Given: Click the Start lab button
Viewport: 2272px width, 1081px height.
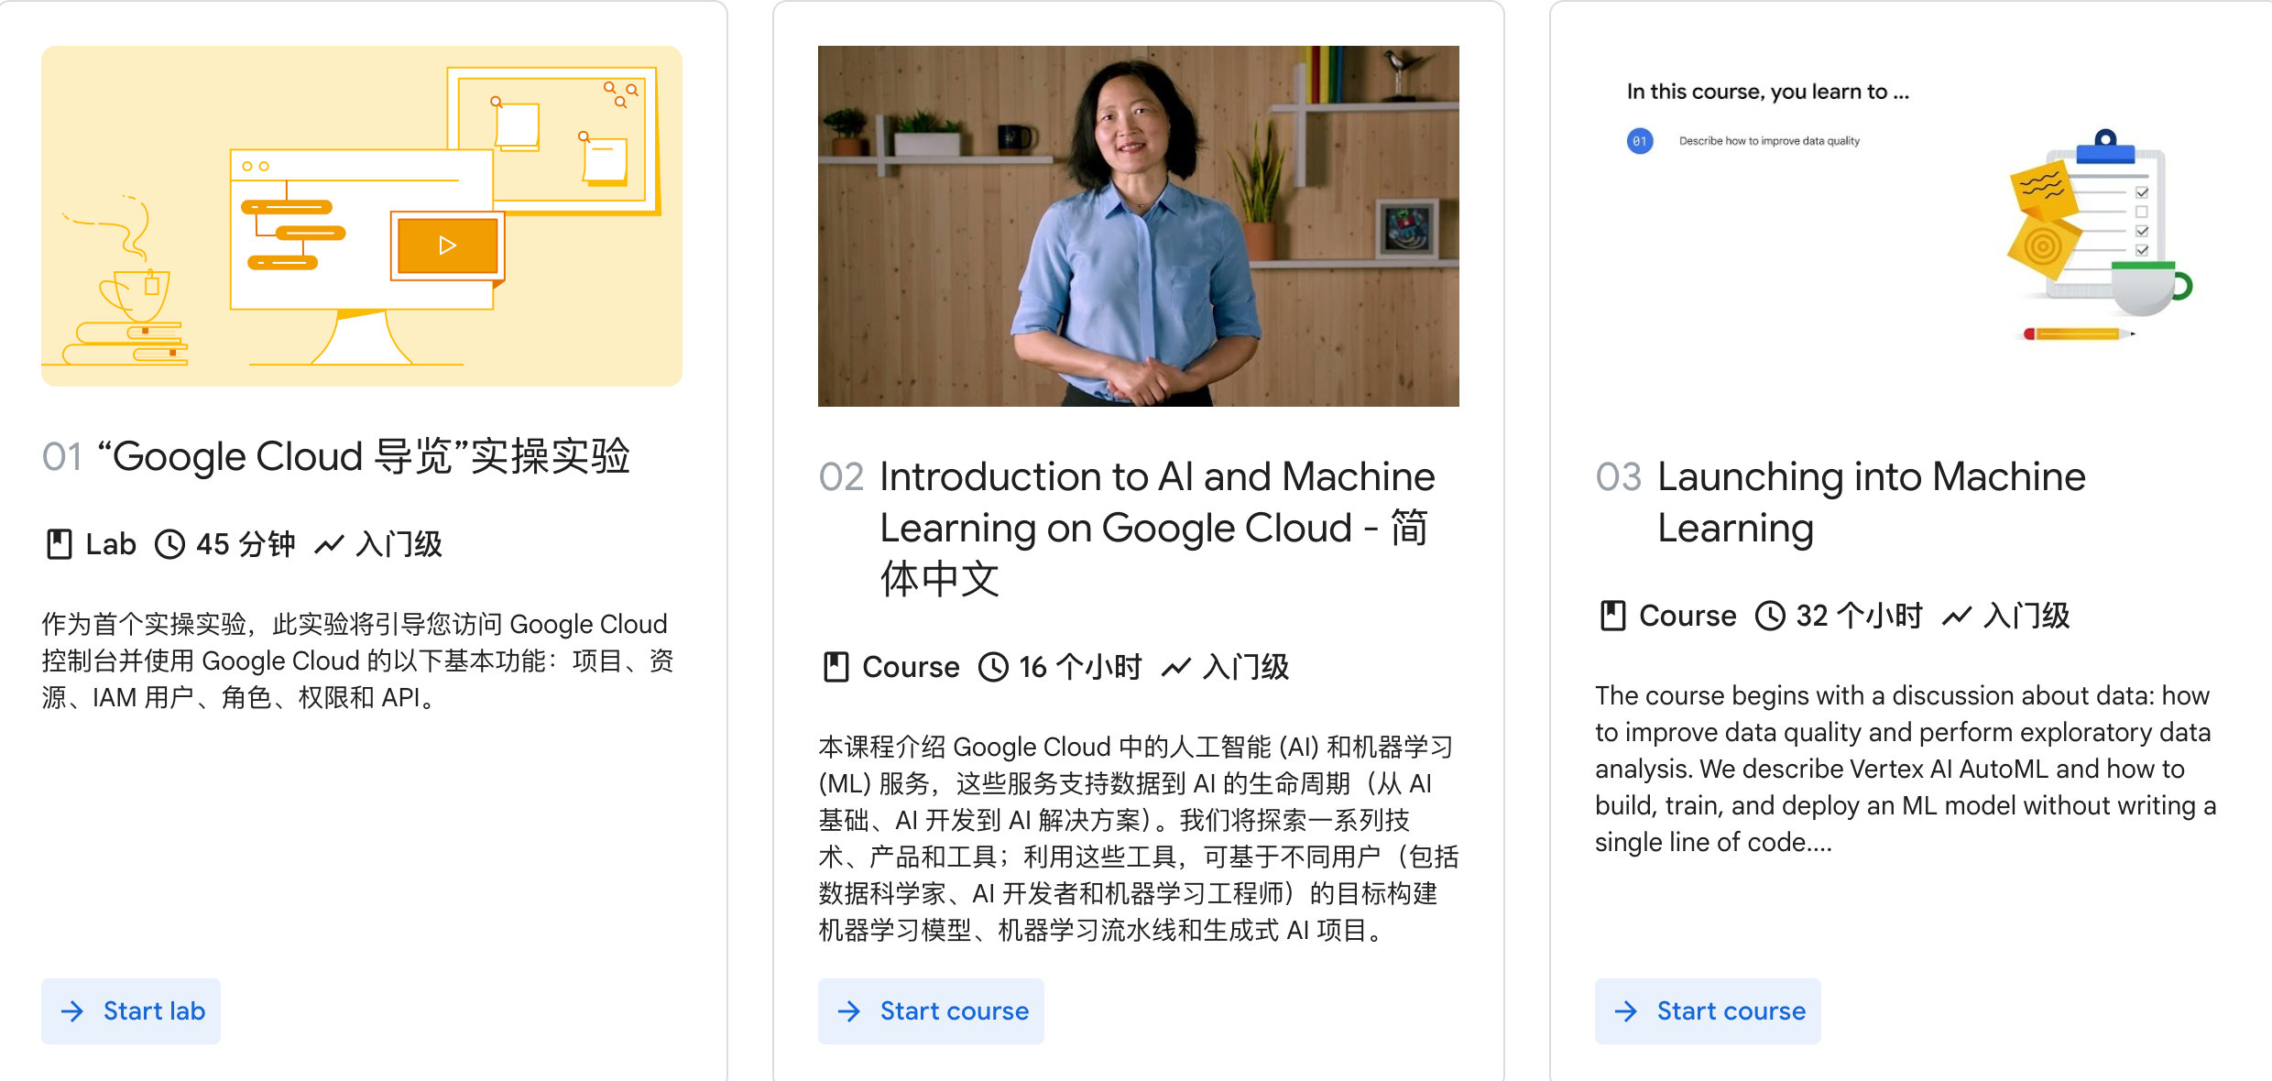Looking at the screenshot, I should 131,1010.
